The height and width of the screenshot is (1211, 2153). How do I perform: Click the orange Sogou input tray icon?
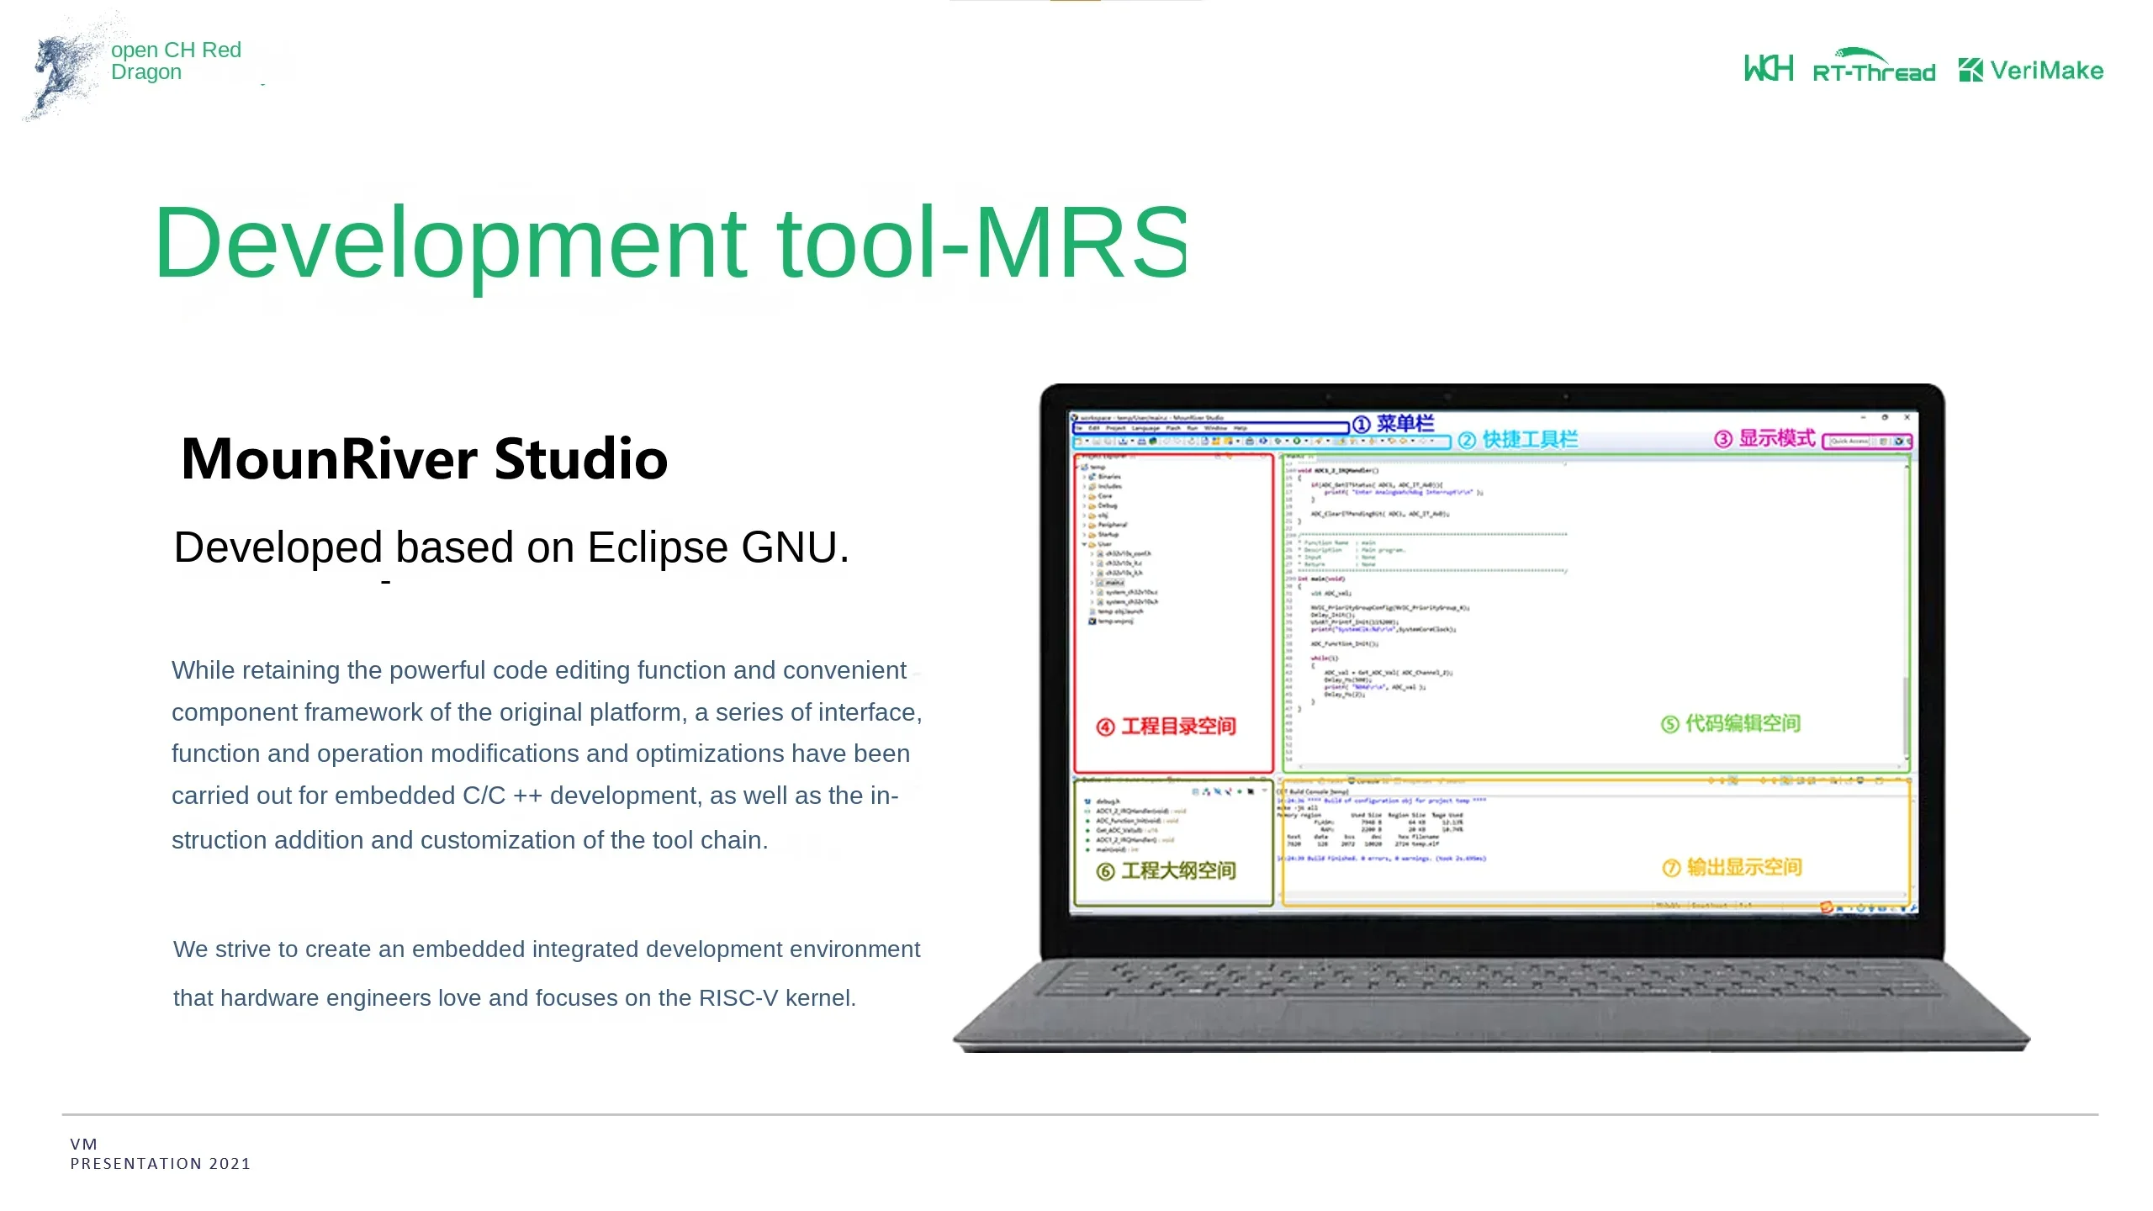(1826, 907)
